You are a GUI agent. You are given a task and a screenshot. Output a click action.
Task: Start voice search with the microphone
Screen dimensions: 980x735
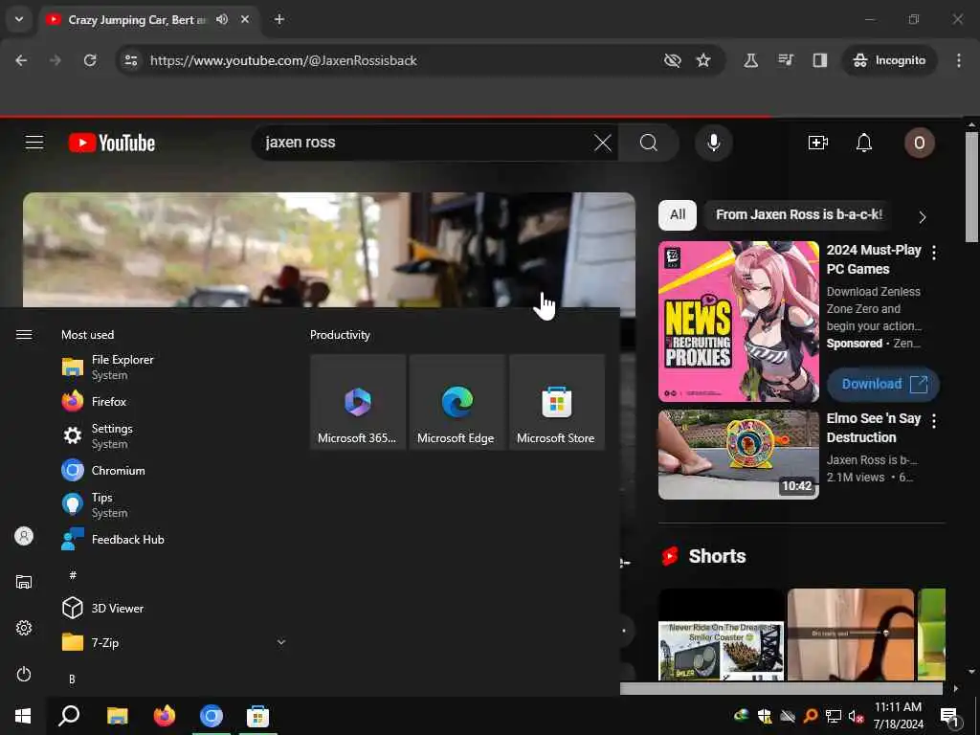[x=713, y=143]
